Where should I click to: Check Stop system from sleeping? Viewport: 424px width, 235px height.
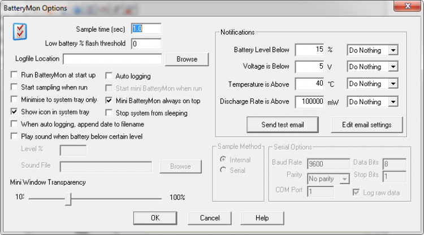click(x=109, y=113)
